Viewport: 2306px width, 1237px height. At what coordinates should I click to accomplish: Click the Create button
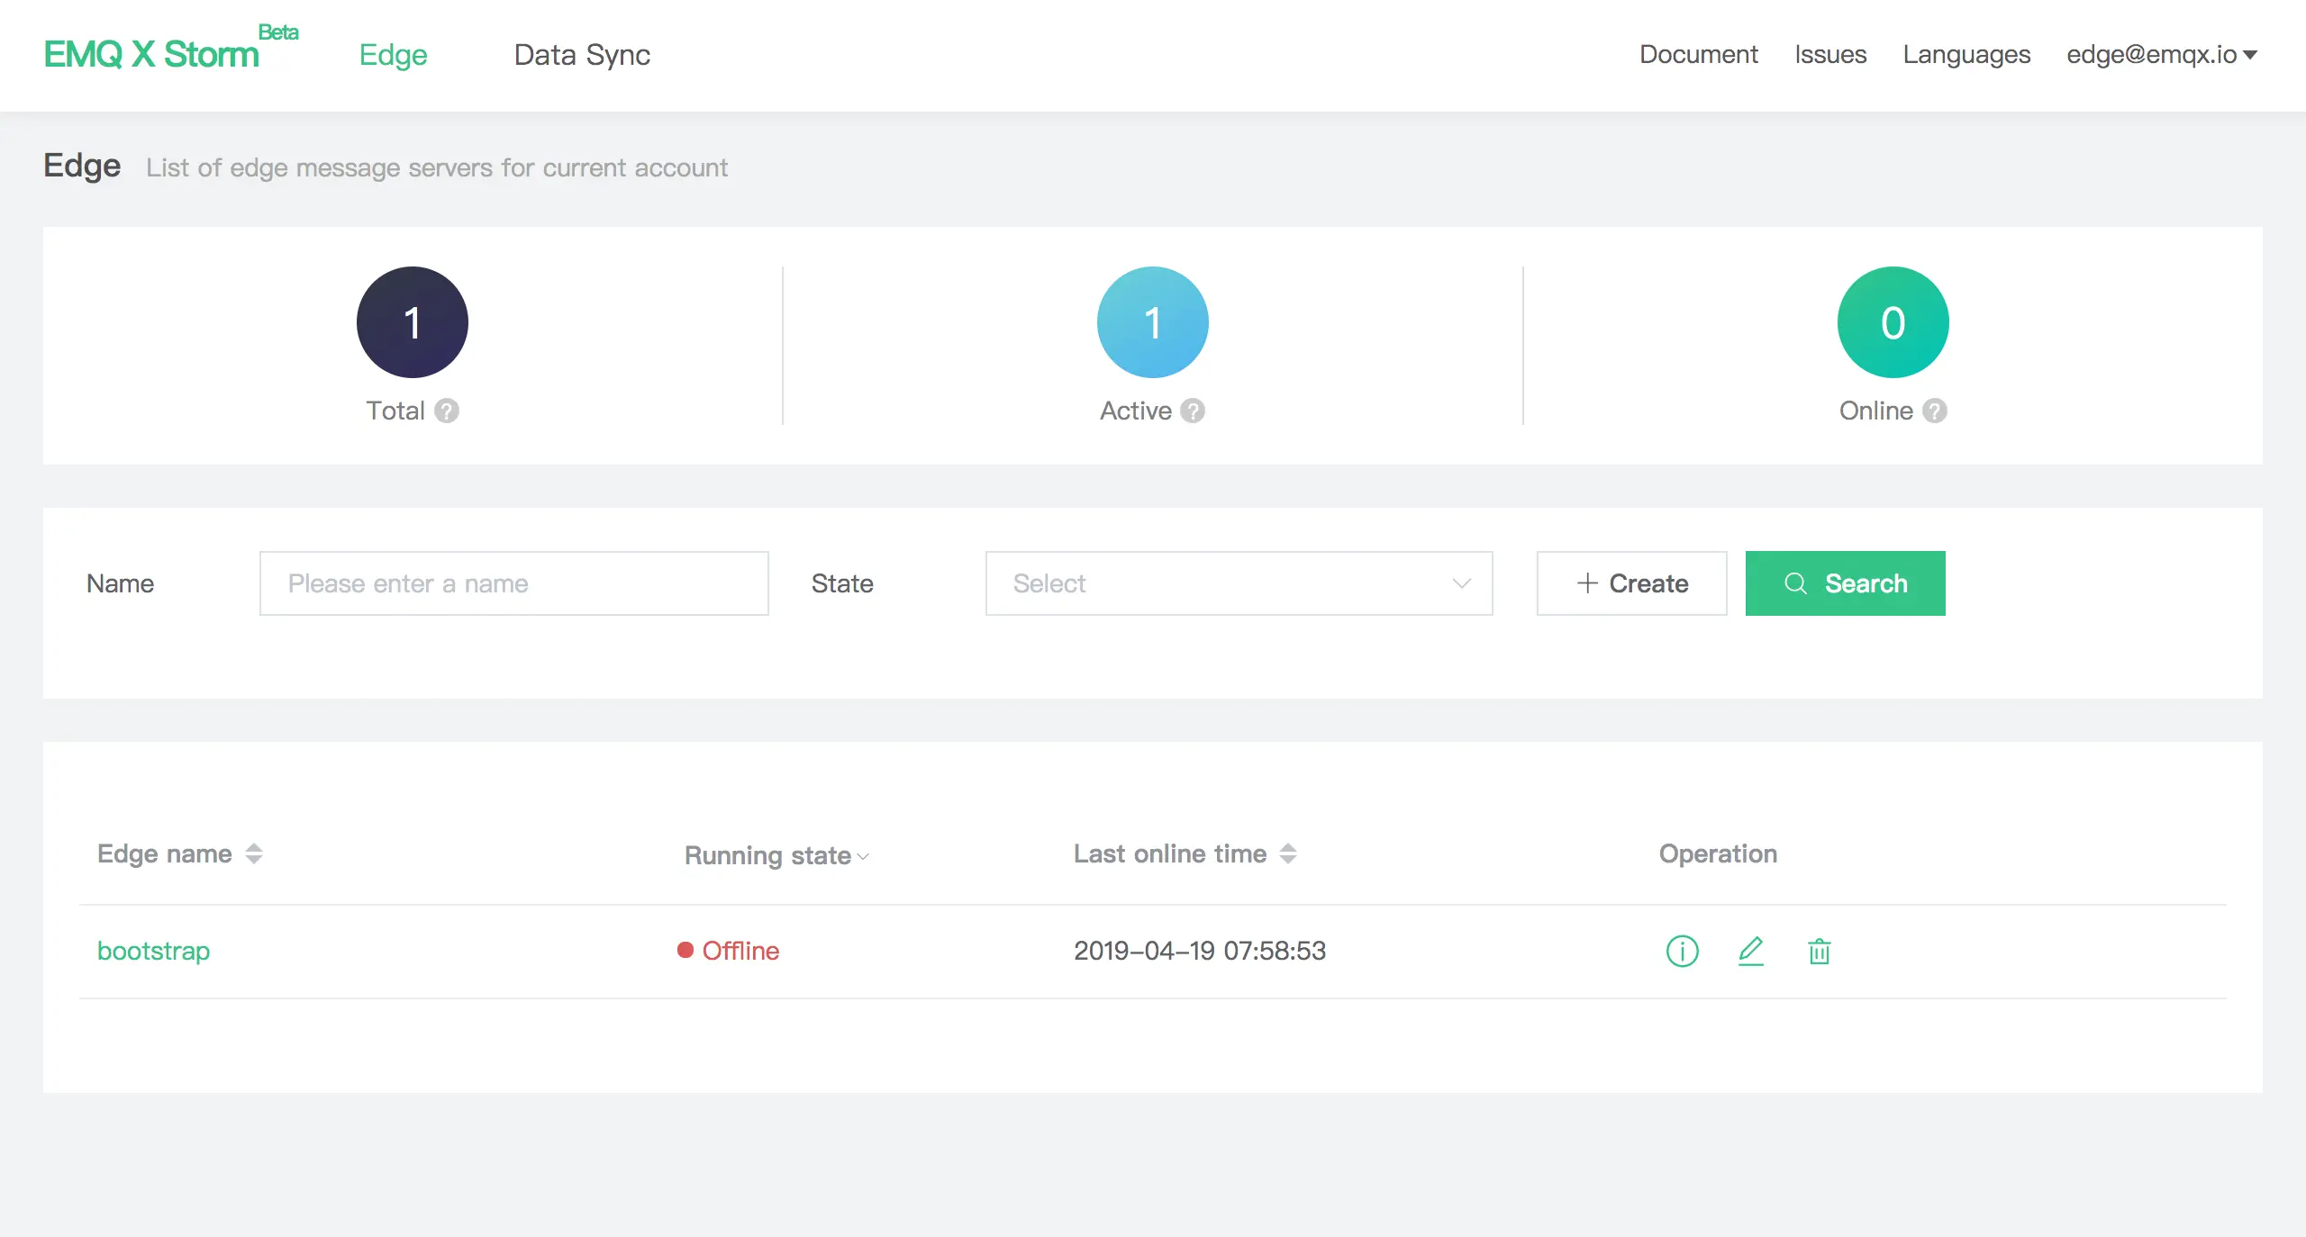(x=1631, y=583)
